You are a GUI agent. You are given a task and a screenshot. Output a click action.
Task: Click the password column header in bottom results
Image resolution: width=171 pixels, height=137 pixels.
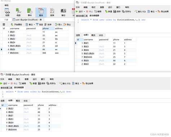(x=30, y=105)
